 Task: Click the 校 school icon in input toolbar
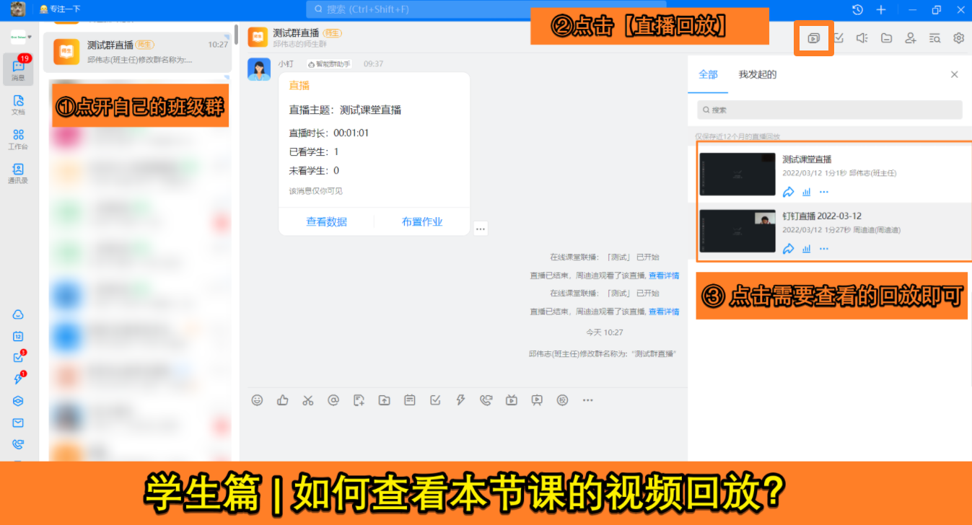click(562, 400)
